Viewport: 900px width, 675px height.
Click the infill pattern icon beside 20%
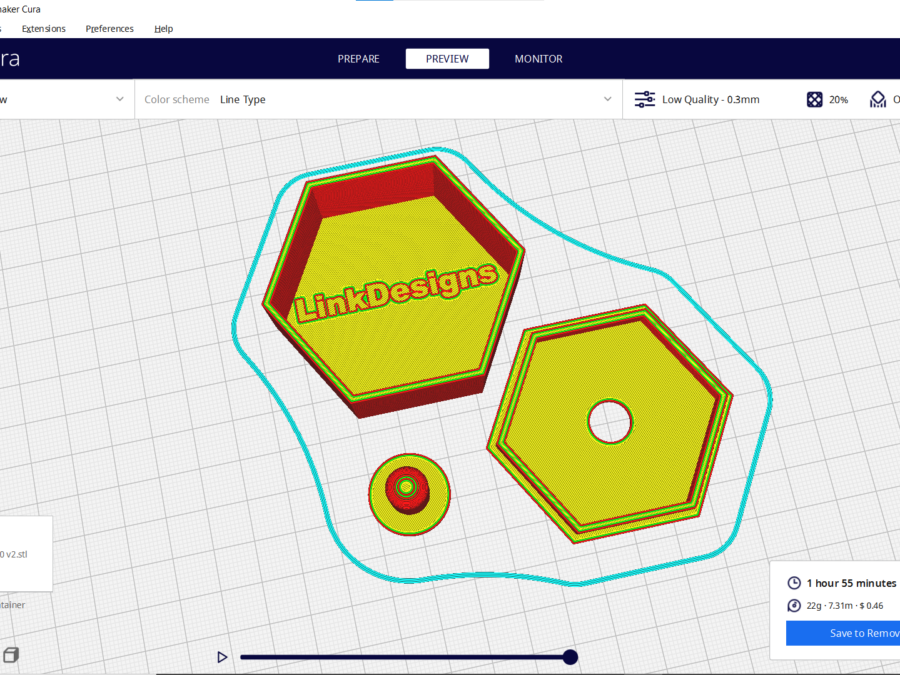(x=814, y=99)
